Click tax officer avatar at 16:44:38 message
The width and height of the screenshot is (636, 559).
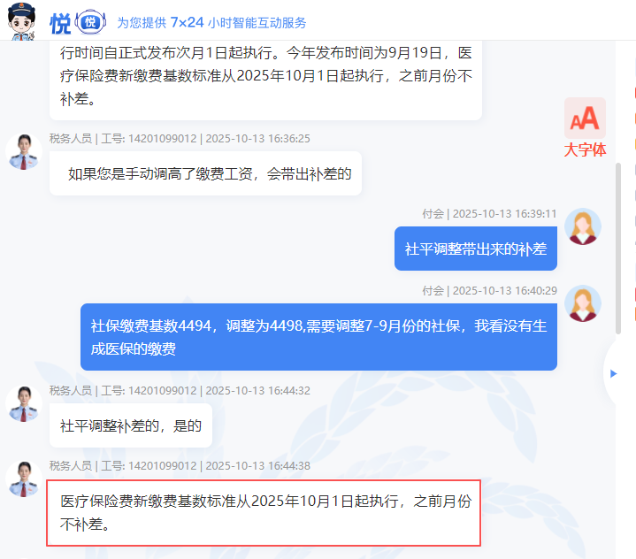coord(24,479)
